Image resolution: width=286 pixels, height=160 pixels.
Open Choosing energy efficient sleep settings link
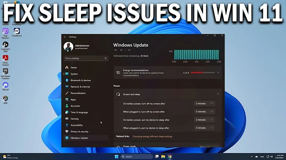pos(152,136)
